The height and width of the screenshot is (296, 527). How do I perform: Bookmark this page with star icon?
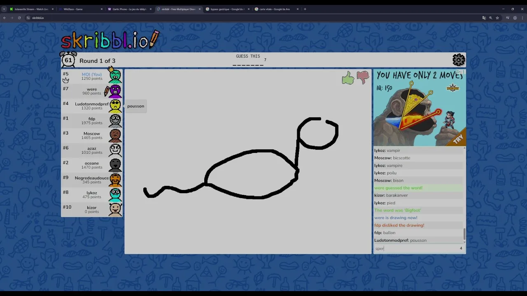tap(497, 18)
